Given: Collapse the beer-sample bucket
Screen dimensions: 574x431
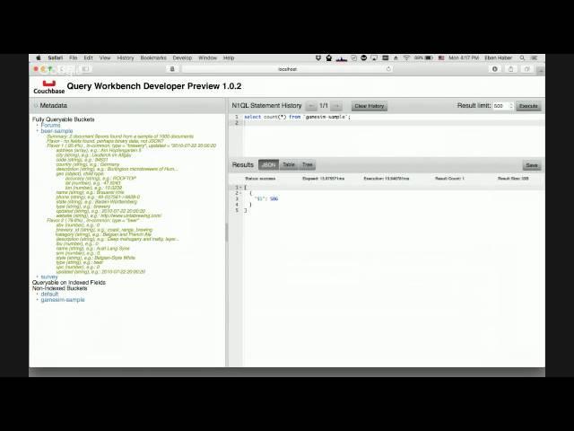Looking at the screenshot, I should pyautogui.click(x=57, y=131).
